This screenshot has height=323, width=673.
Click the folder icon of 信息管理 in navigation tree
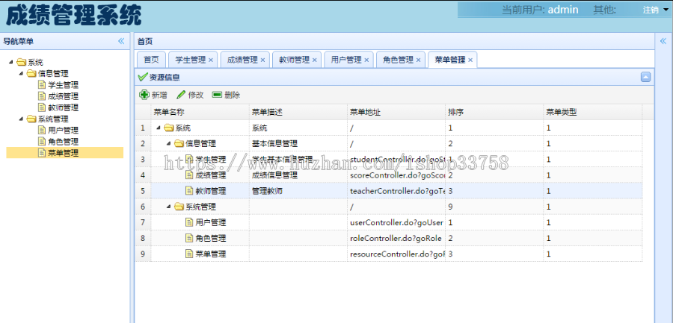31,74
